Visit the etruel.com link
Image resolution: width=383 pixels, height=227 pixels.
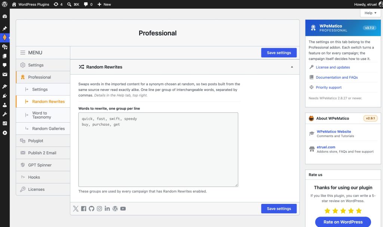click(x=326, y=147)
